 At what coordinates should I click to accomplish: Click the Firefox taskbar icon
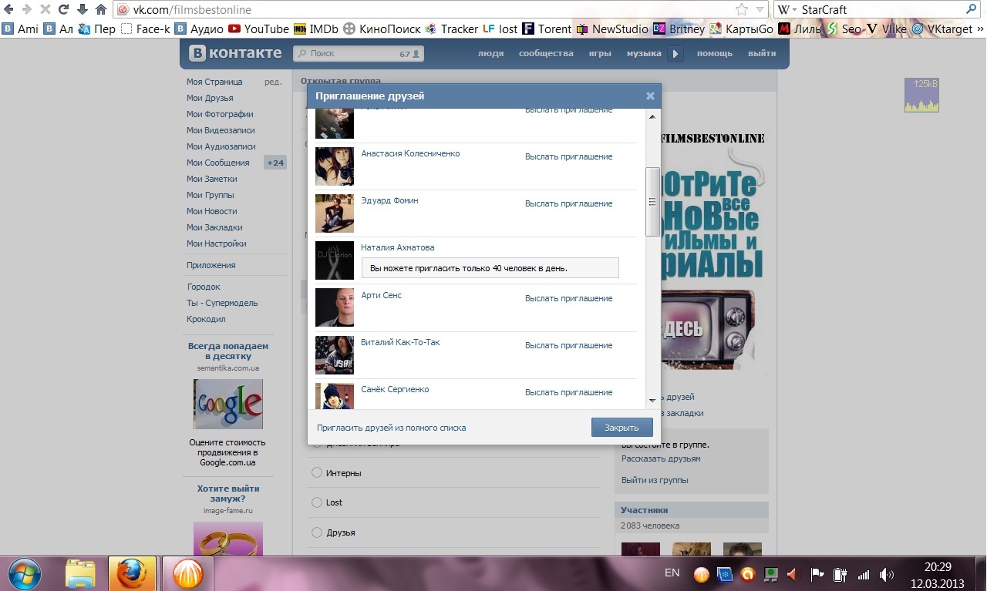coord(132,573)
